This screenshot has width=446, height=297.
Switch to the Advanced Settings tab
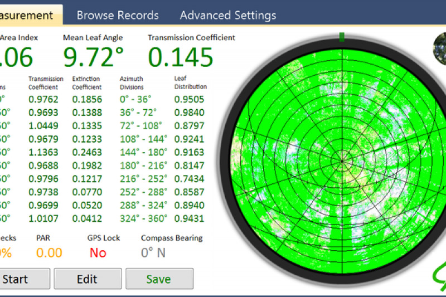coord(228,16)
